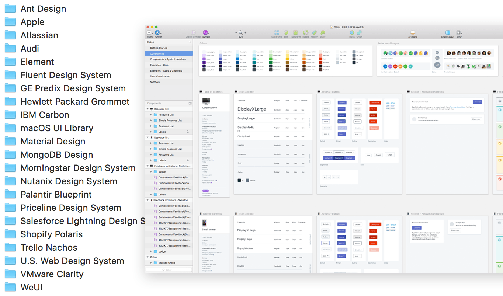Click the Sketch file icon in title bar
The width and height of the screenshot is (503, 296).
332,27
